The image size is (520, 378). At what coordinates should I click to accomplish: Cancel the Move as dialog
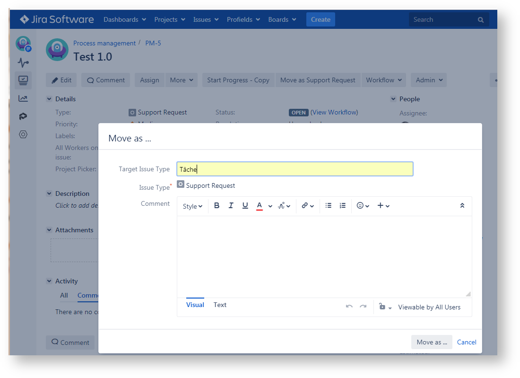click(x=467, y=342)
